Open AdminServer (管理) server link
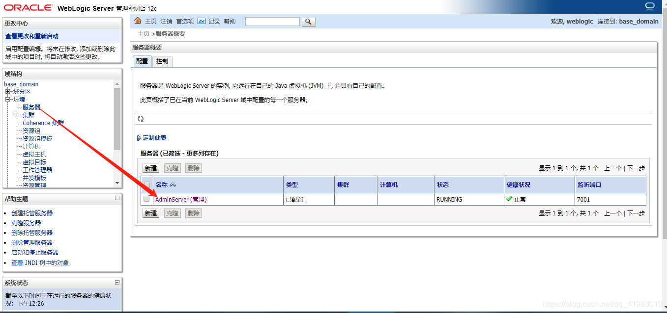The width and height of the screenshot is (667, 313). [x=181, y=200]
